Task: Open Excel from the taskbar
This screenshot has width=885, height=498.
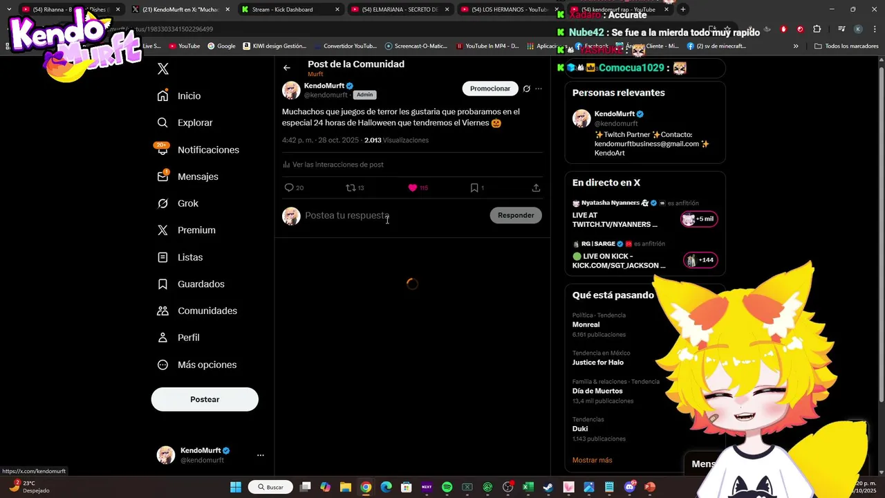Action: [528, 487]
